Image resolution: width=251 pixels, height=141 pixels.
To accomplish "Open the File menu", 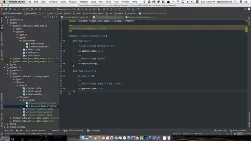I will [29, 2].
